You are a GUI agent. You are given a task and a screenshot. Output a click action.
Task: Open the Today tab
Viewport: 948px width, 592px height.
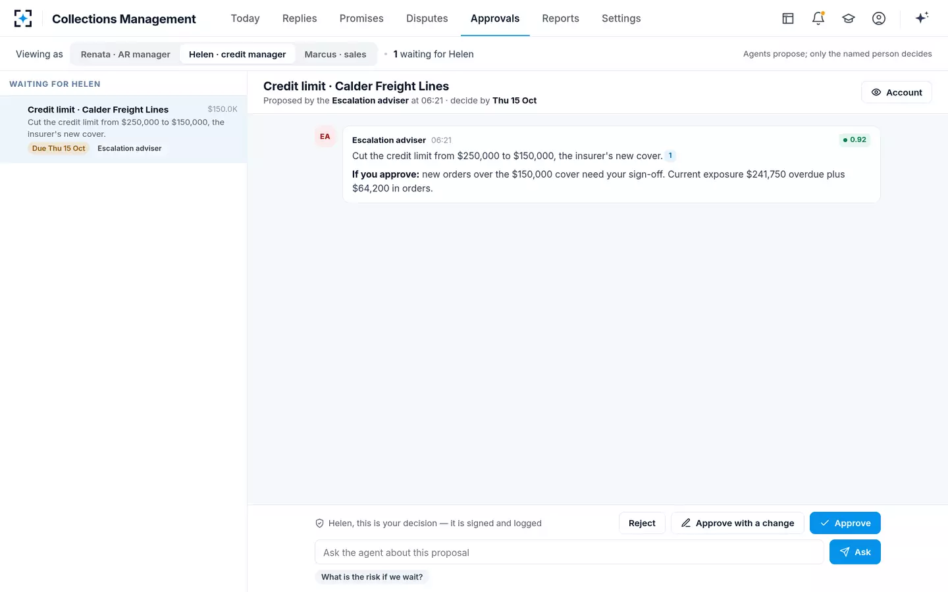[x=245, y=18]
